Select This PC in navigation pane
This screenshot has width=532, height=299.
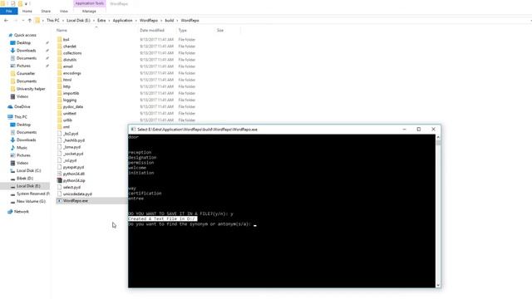click(21, 116)
